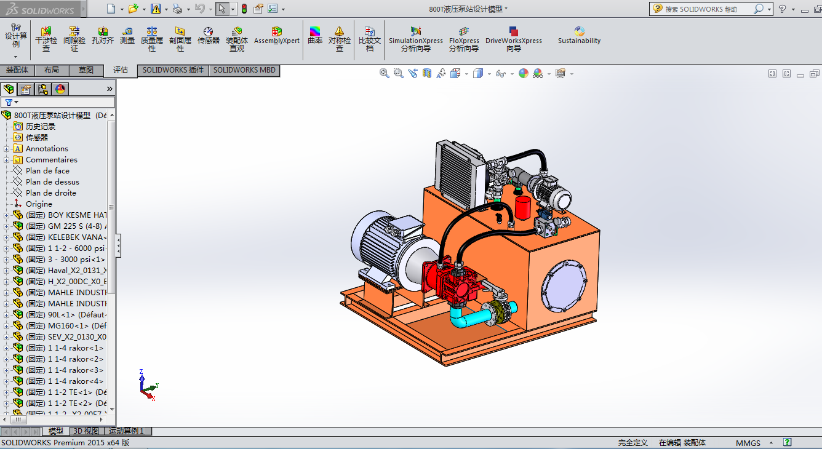Expand the Annotations tree node
This screenshot has width=822, height=449.
tap(7, 149)
